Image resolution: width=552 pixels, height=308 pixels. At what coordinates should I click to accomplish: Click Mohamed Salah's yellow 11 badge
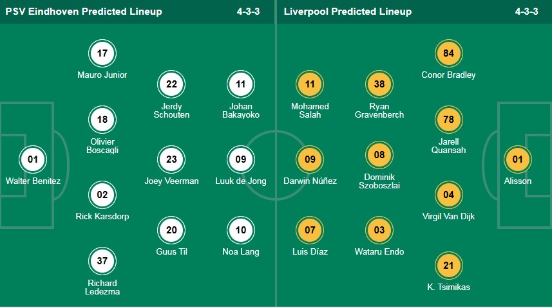tap(310, 84)
